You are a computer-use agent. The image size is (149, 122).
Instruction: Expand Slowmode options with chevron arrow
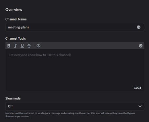point(140,106)
